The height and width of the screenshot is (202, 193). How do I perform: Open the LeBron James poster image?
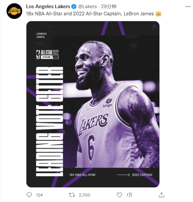pos(93,104)
